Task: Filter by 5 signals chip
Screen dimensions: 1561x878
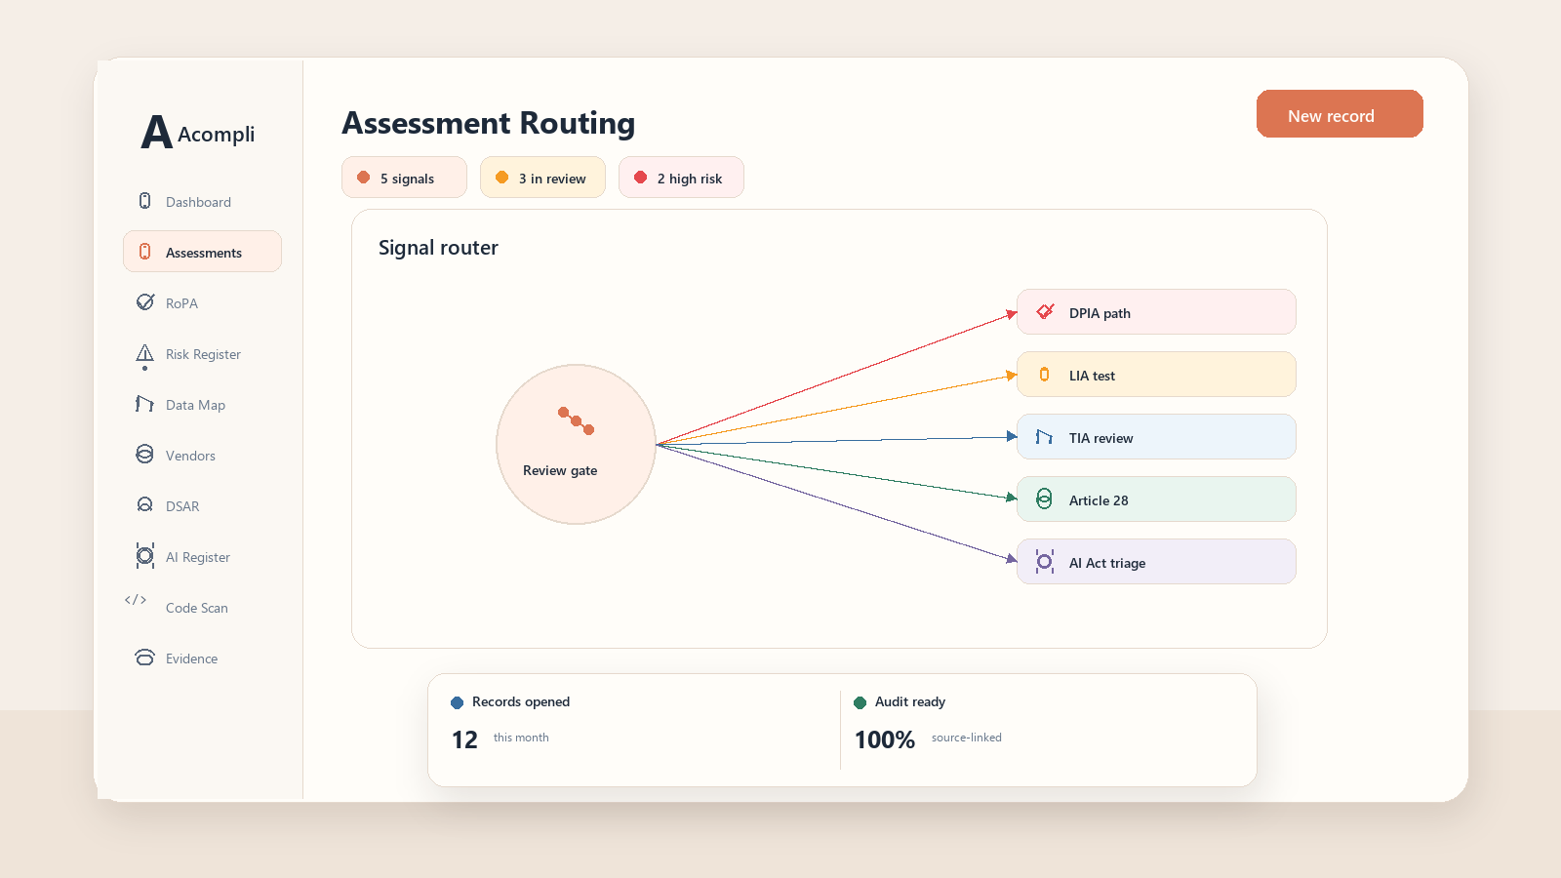Action: click(x=404, y=178)
